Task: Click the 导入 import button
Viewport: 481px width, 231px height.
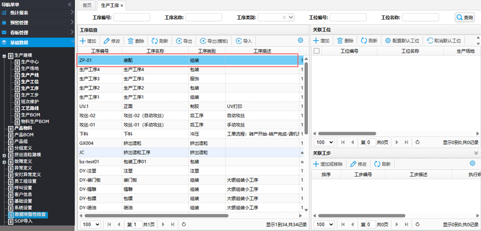Action: (244, 41)
